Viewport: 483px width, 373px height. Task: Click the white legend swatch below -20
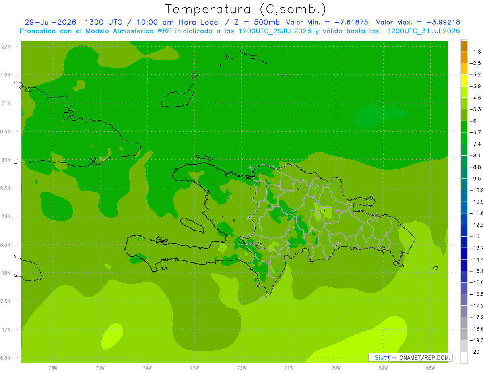tap(464, 357)
